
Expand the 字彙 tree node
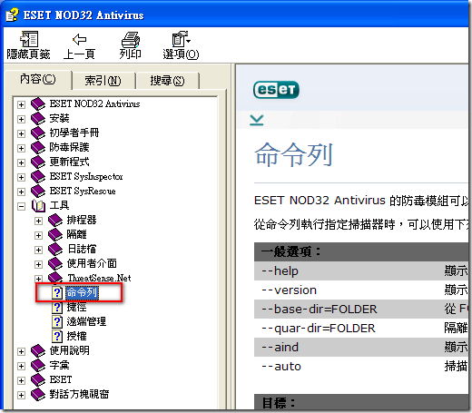coord(21,366)
